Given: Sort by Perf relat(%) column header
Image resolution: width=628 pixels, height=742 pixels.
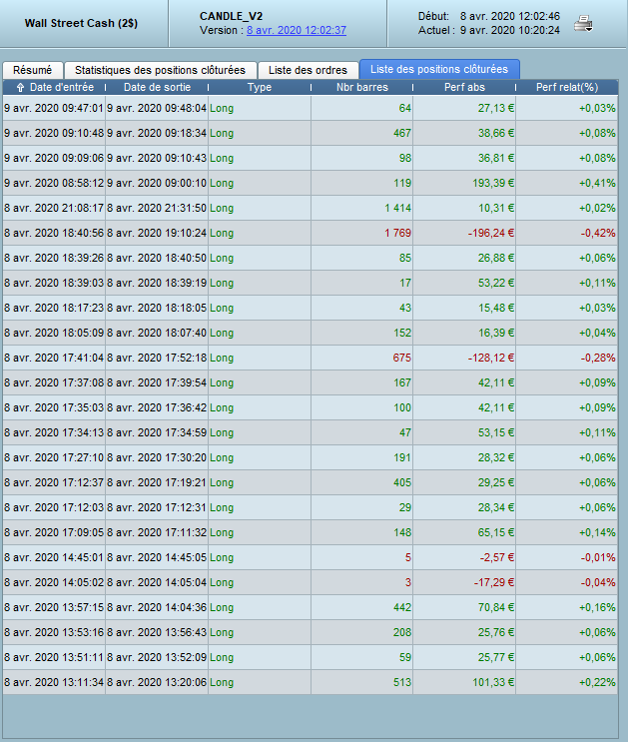Looking at the screenshot, I should pyautogui.click(x=567, y=87).
